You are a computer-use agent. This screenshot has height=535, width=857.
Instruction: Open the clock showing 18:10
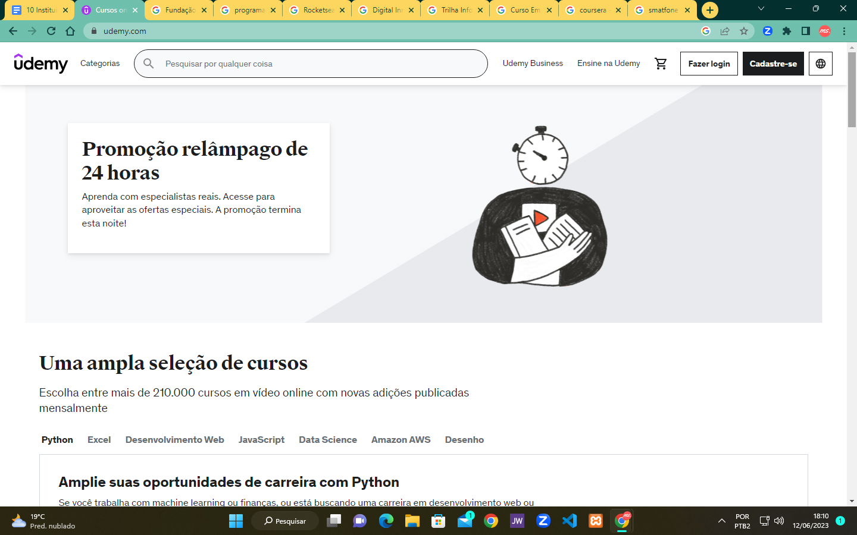click(x=811, y=521)
